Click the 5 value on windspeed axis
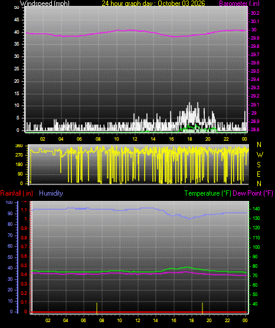Screen dimensions: 275x328 [18, 118]
